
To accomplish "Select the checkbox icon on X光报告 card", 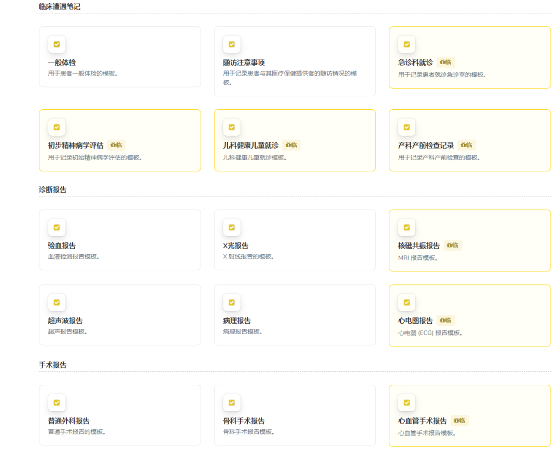I will [231, 227].
